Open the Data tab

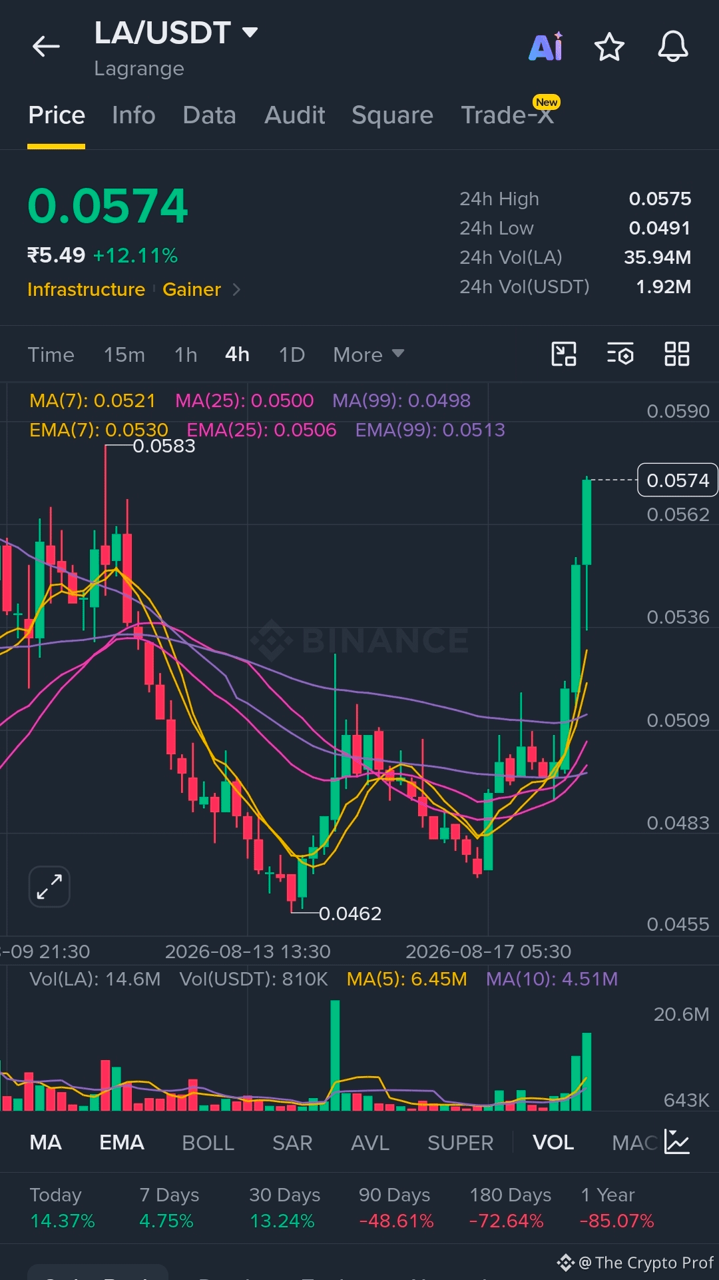pos(209,115)
